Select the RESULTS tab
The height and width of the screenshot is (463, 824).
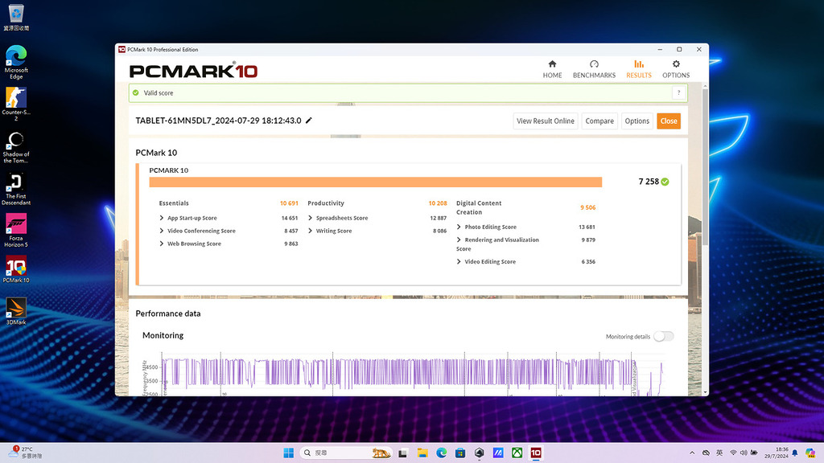click(638, 69)
